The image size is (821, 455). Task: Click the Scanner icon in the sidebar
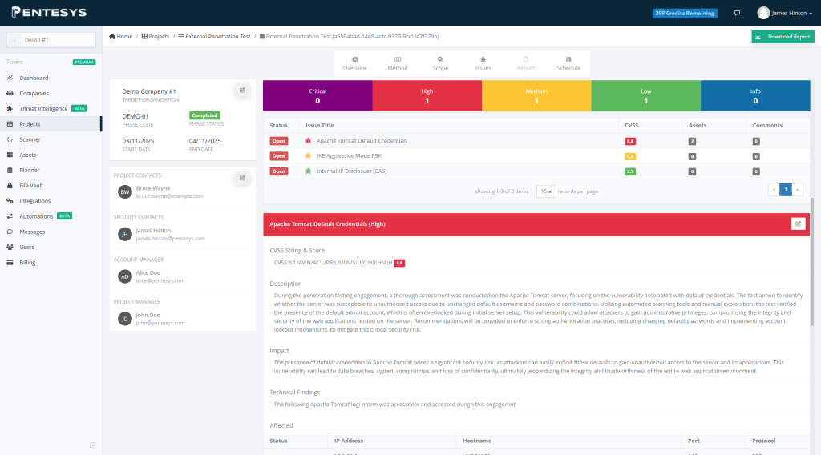[10, 139]
